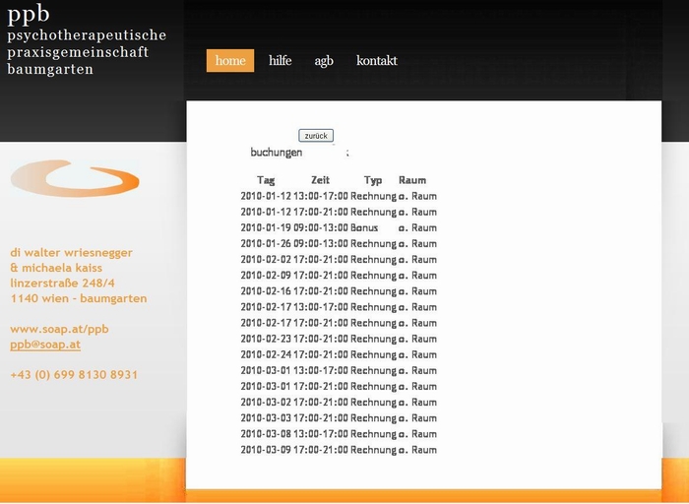Open the home menu item
The width and height of the screenshot is (689, 504).
point(230,61)
